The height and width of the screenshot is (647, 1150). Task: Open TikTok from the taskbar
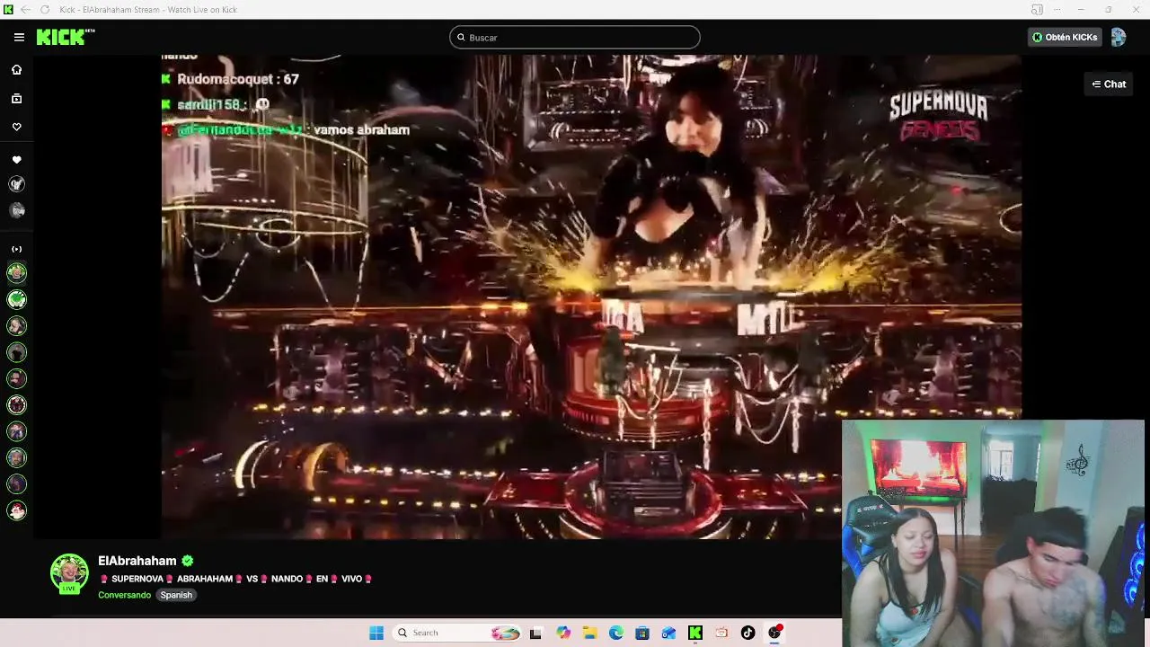(x=747, y=633)
